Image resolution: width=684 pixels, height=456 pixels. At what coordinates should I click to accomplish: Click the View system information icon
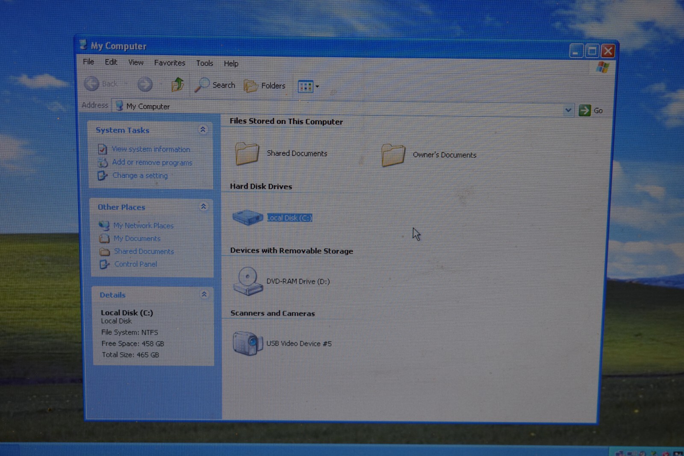103,149
